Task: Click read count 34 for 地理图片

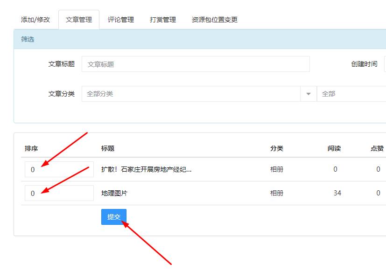Action: point(337,193)
